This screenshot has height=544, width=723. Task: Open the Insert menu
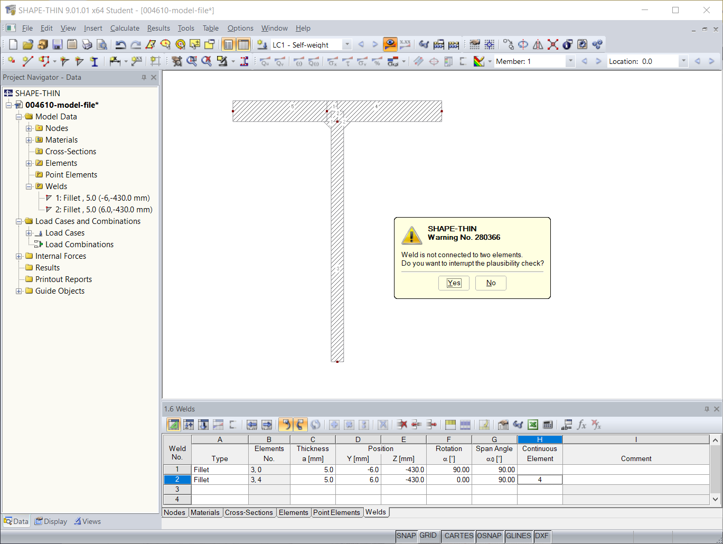(93, 28)
